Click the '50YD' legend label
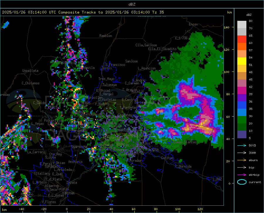 (252, 145)
